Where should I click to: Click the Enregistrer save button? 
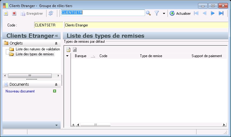(x=32, y=14)
